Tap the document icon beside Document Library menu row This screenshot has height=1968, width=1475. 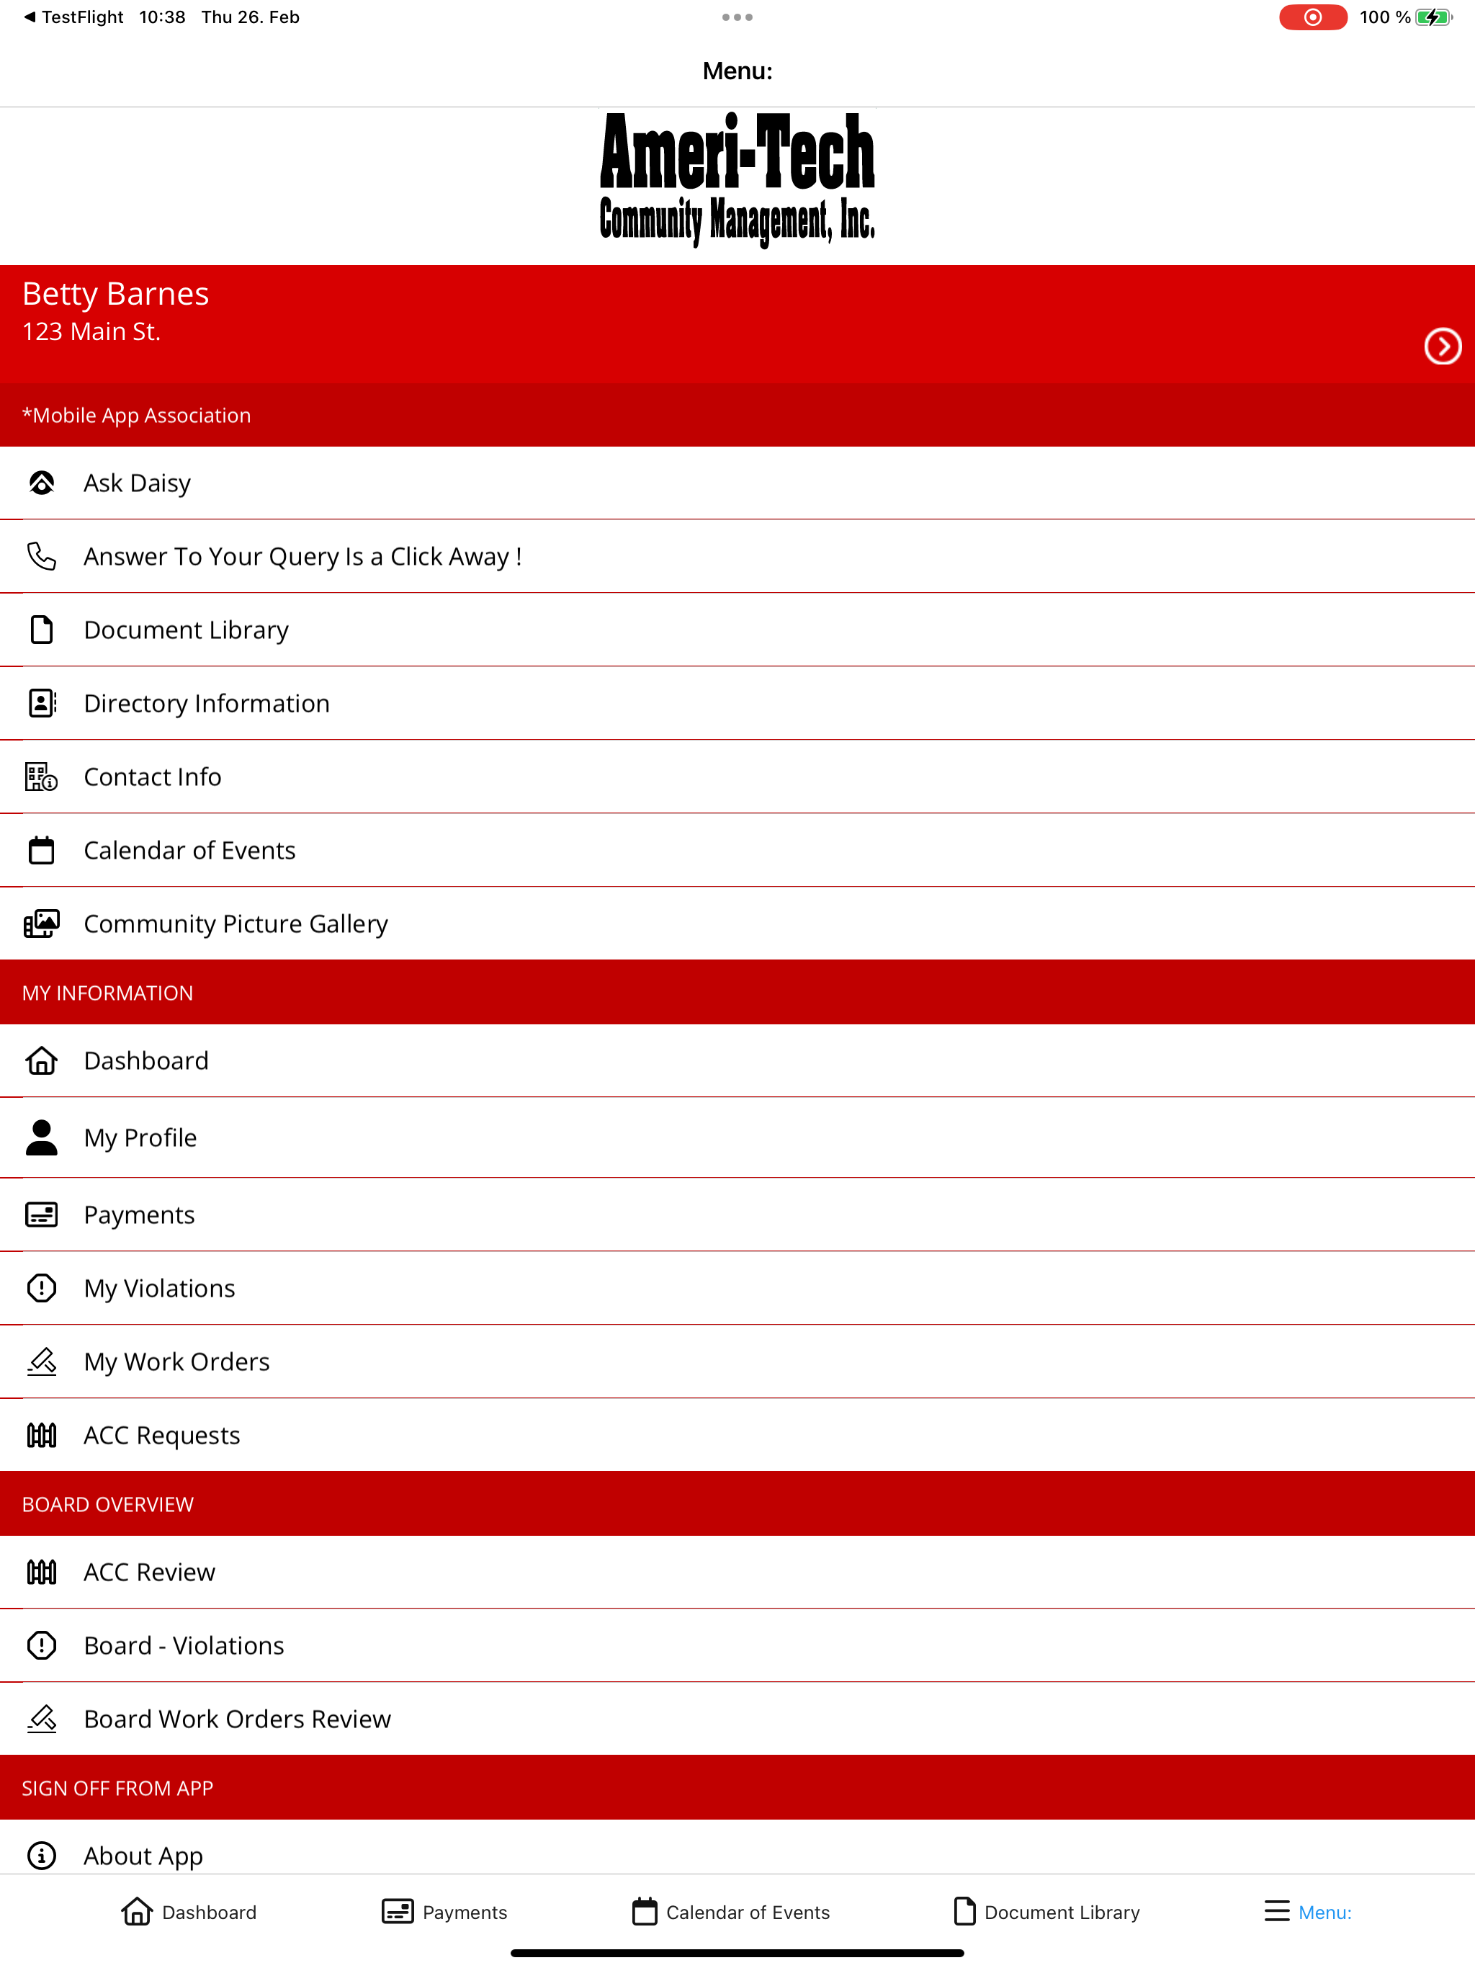tap(42, 630)
